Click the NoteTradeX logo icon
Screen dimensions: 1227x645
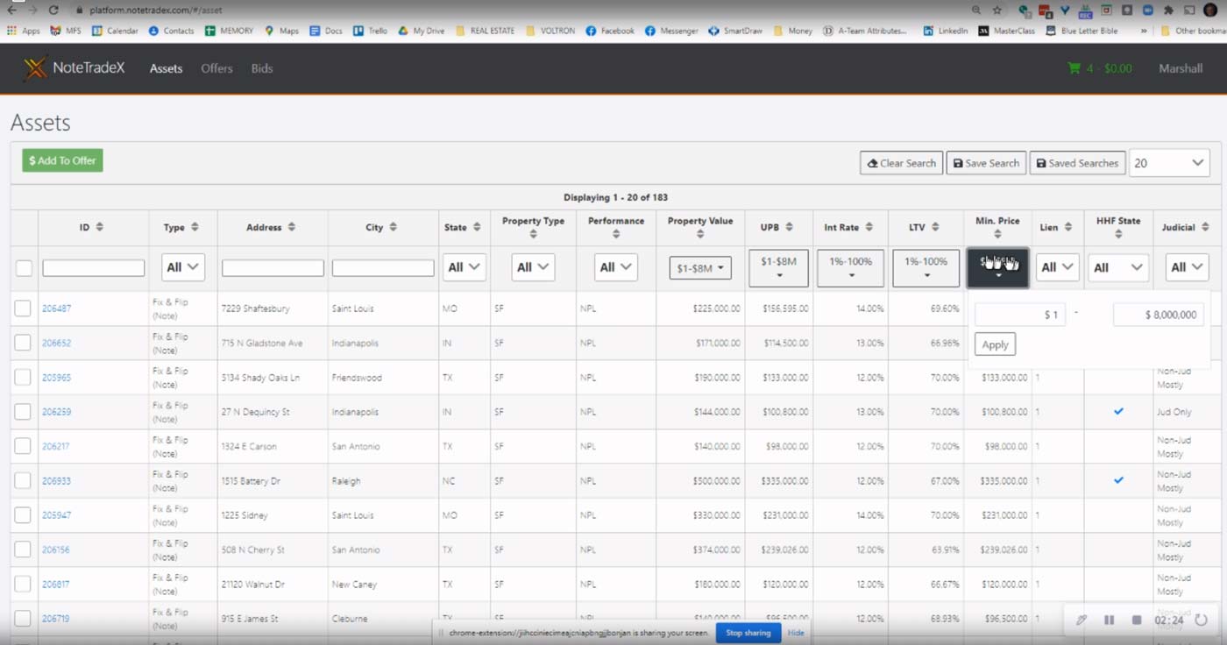(x=35, y=68)
